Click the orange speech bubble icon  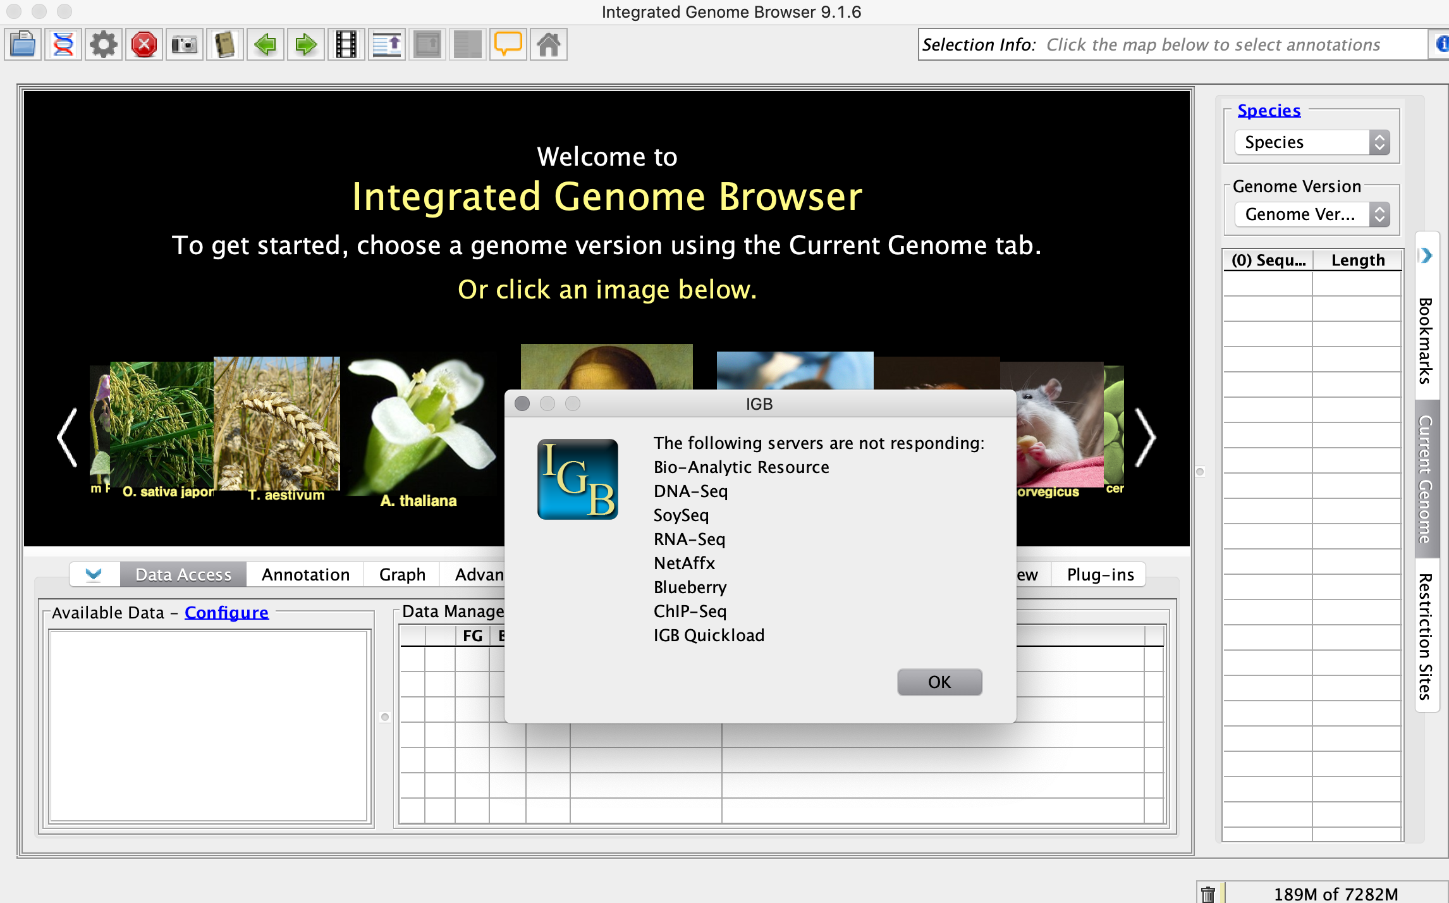tap(508, 45)
